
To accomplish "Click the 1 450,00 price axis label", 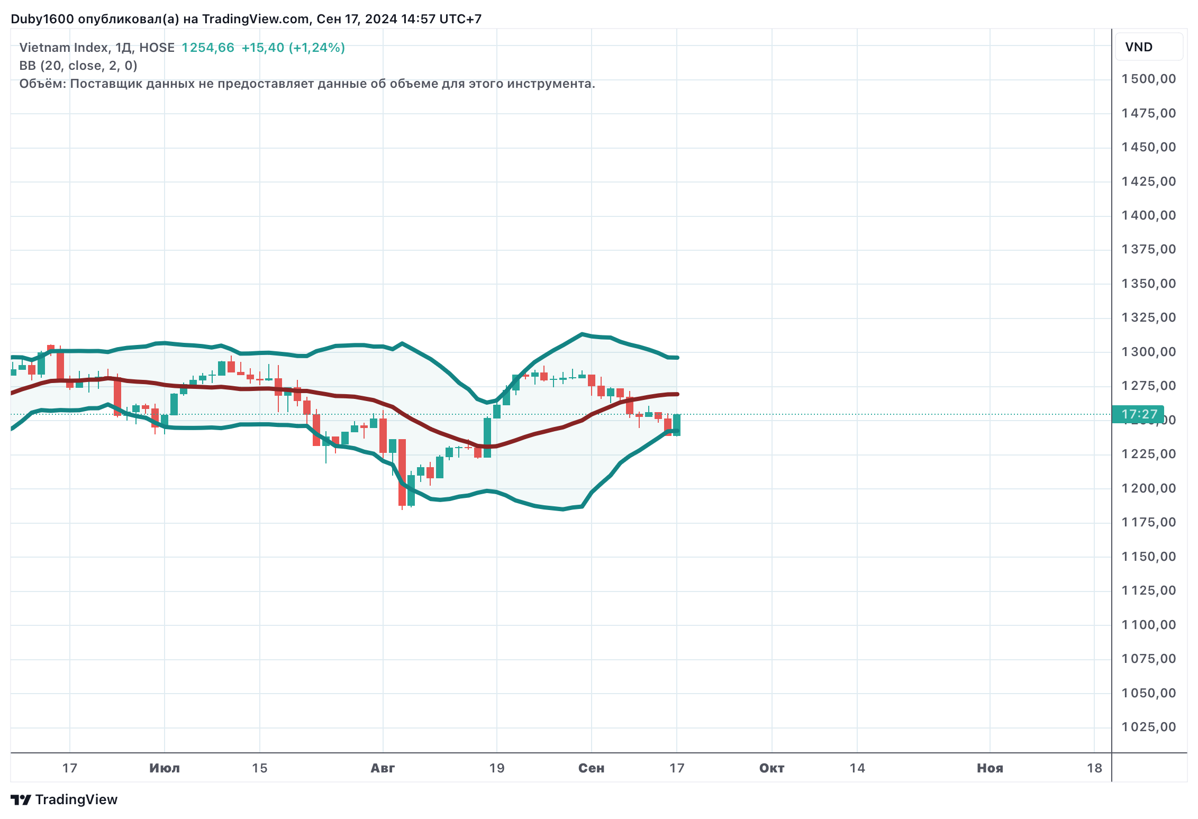I will point(1149,147).
